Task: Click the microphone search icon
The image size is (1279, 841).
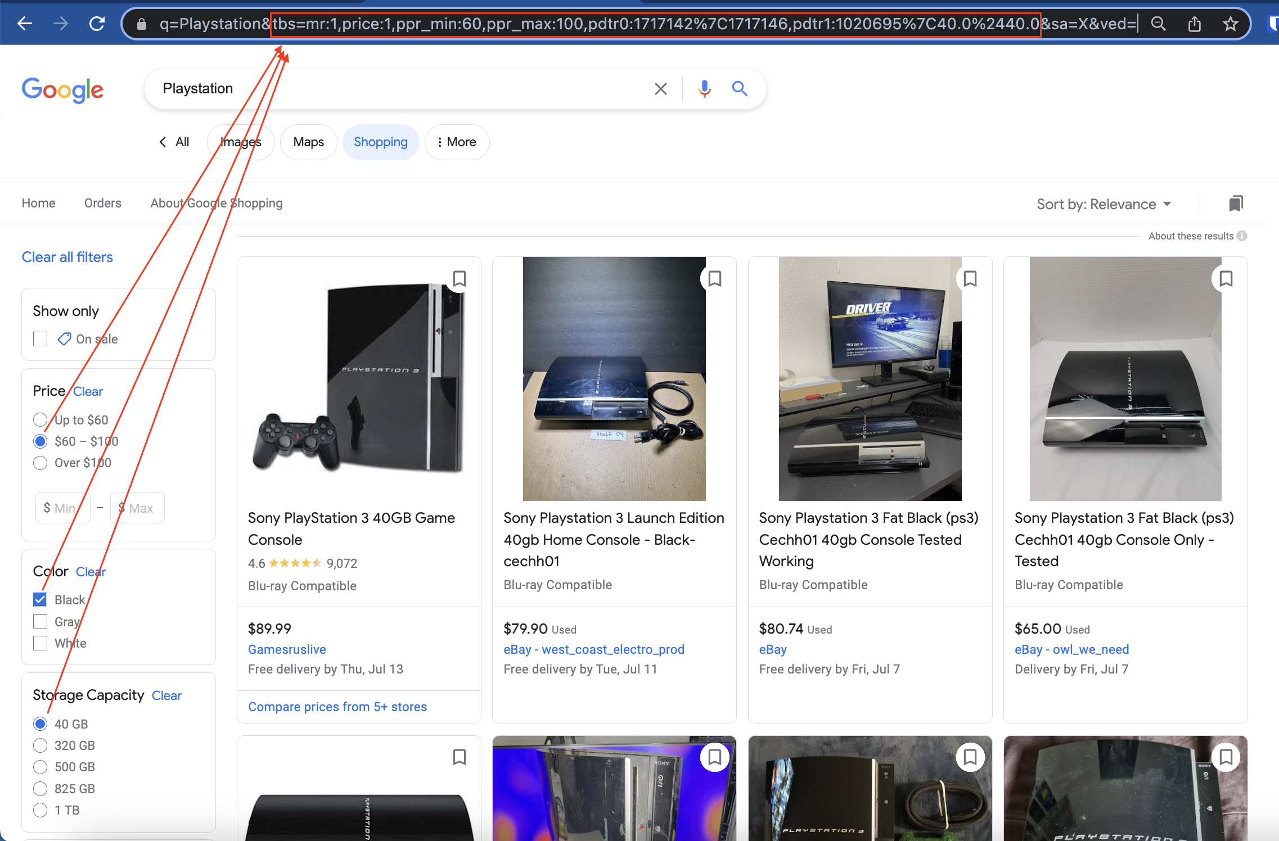Action: click(x=704, y=88)
